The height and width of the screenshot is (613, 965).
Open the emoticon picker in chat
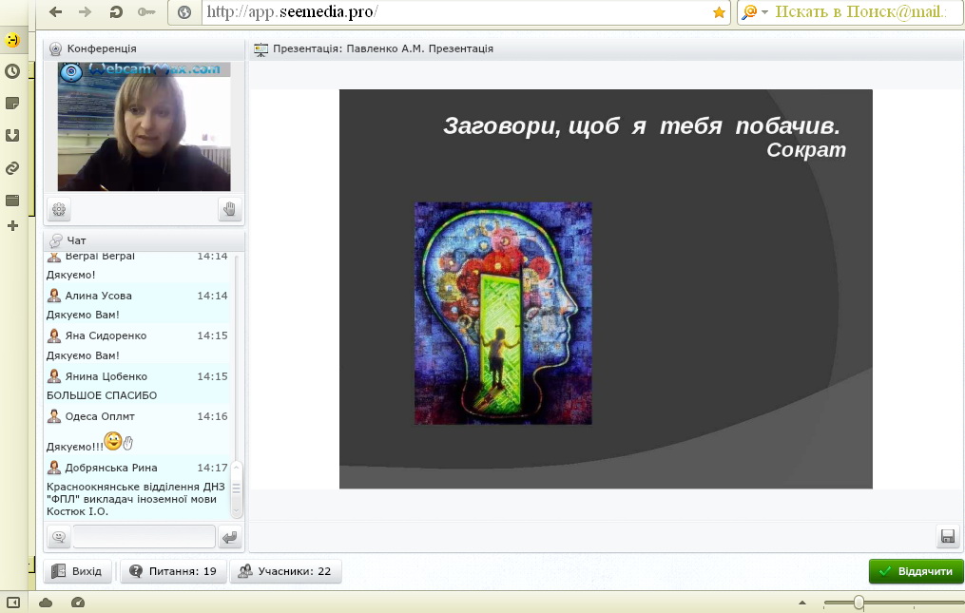(59, 538)
